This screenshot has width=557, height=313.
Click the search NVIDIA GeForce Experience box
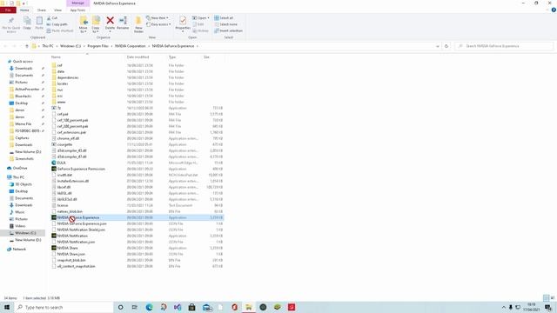(x=504, y=46)
